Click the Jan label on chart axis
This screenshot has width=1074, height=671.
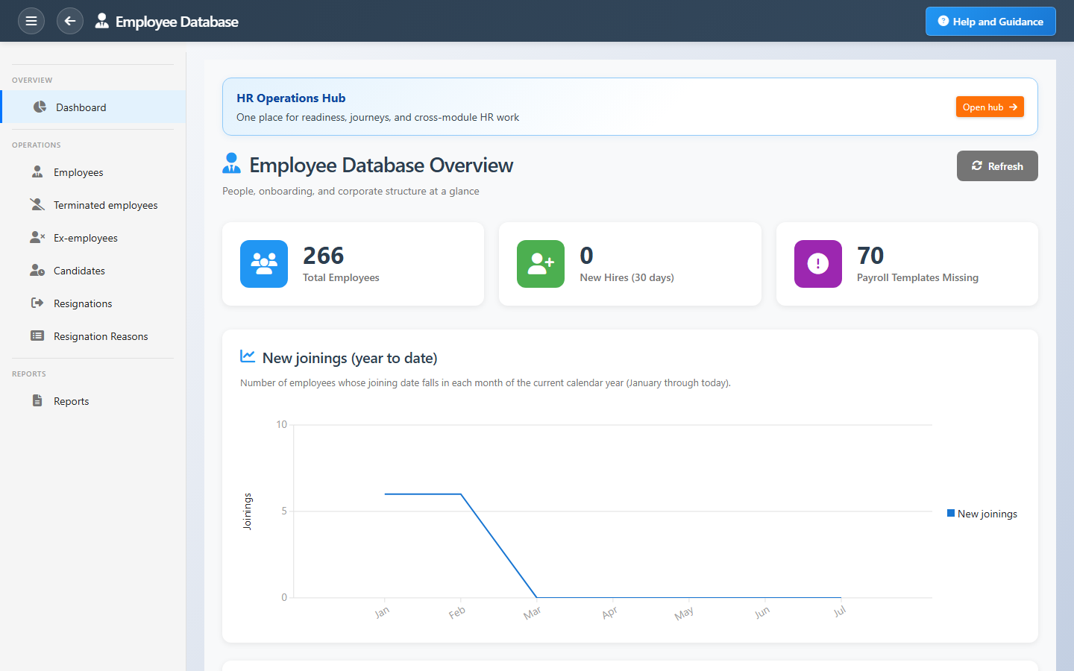[382, 612]
